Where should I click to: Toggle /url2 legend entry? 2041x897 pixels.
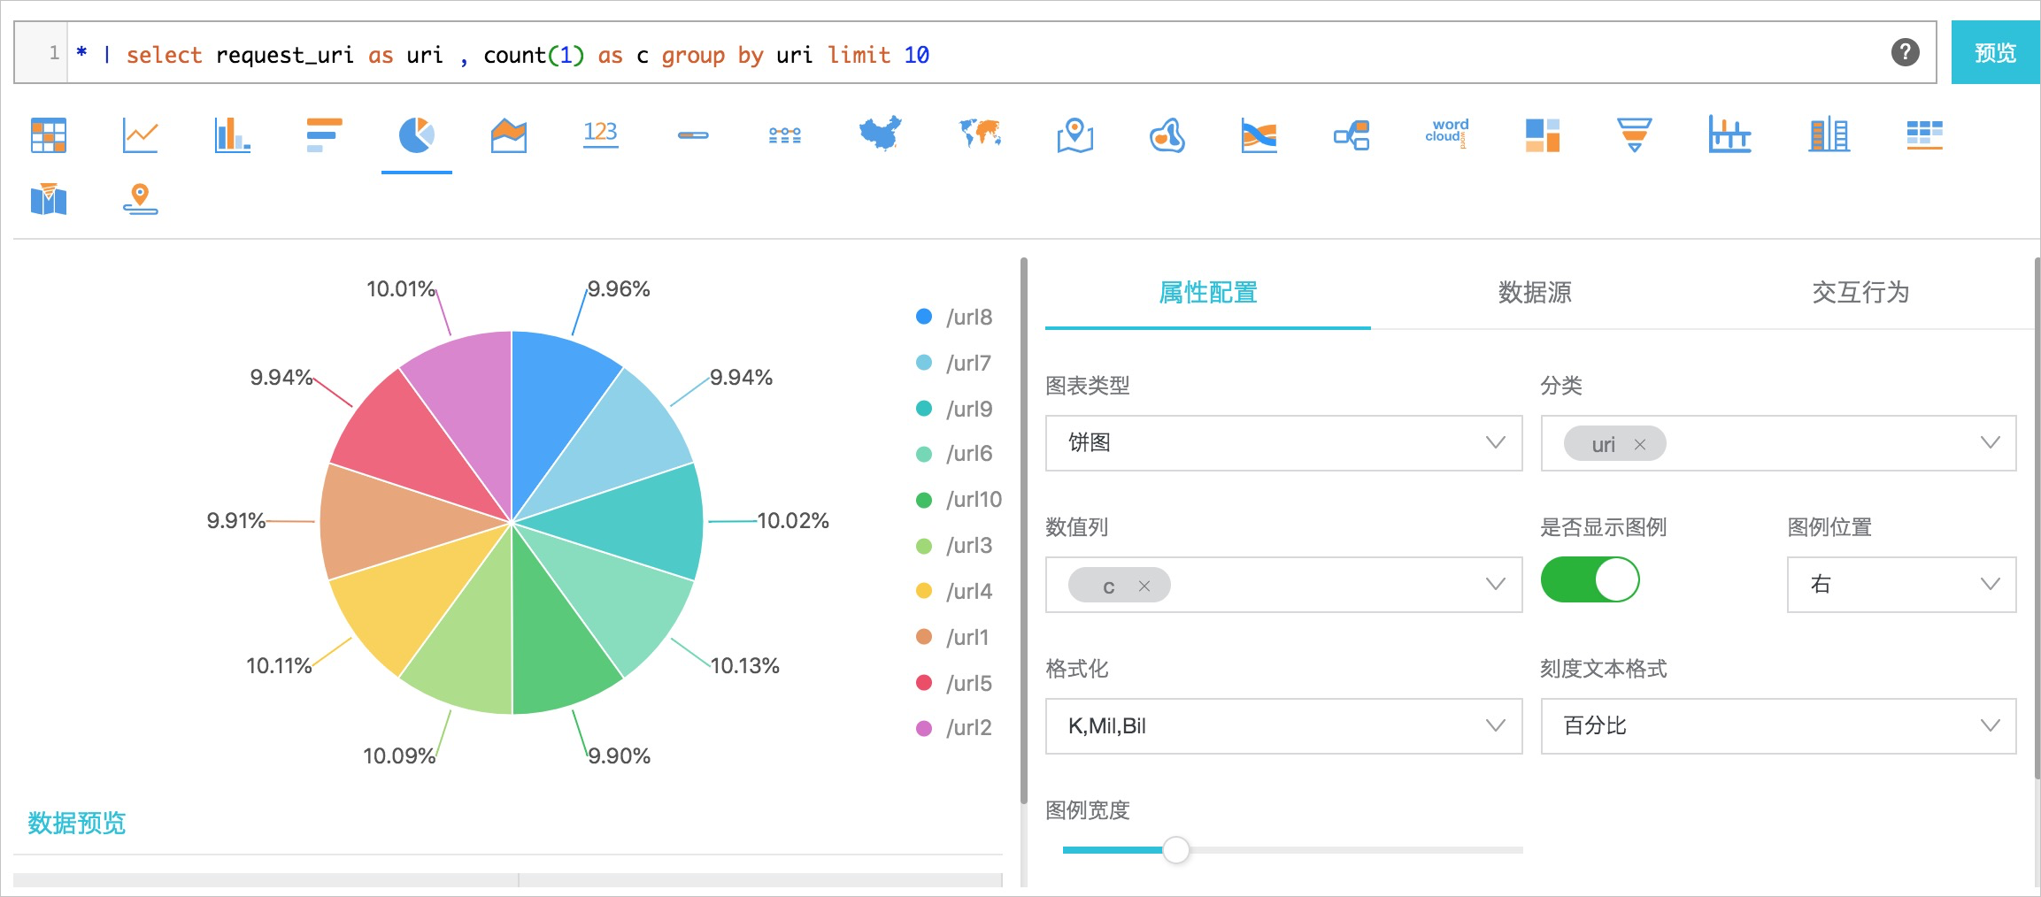(954, 727)
